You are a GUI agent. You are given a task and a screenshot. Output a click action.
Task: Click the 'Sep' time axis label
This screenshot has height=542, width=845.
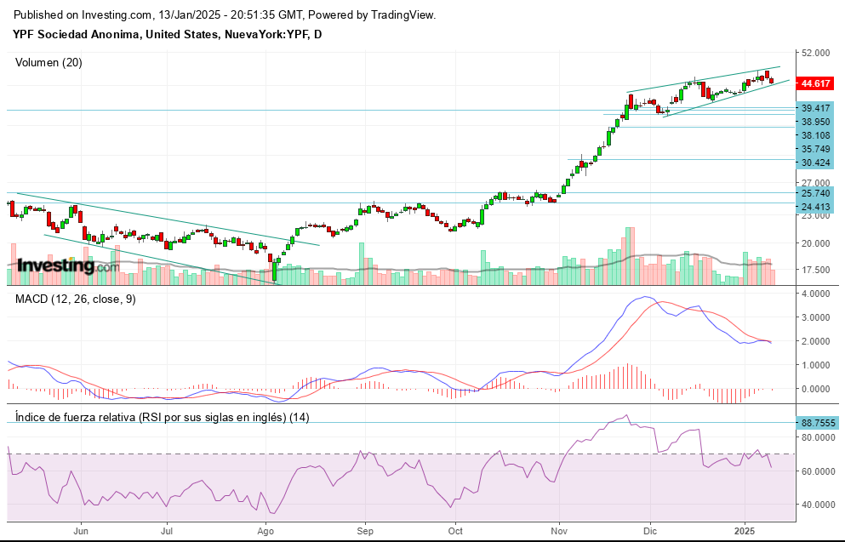coord(365,531)
